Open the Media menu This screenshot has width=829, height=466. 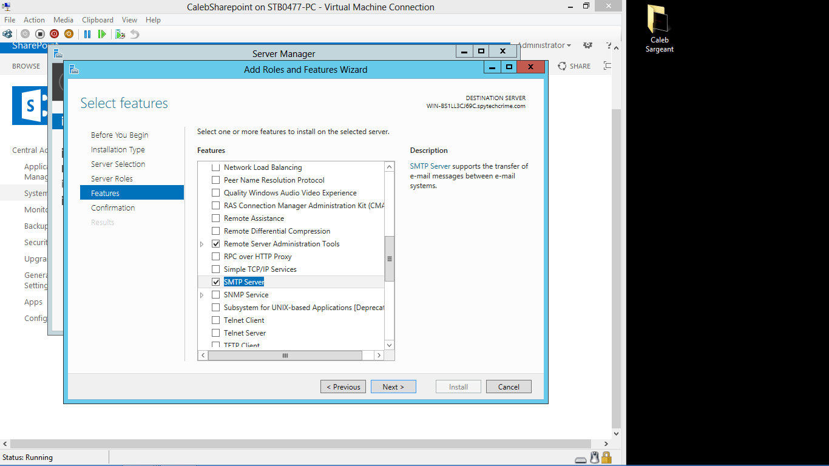click(x=64, y=20)
